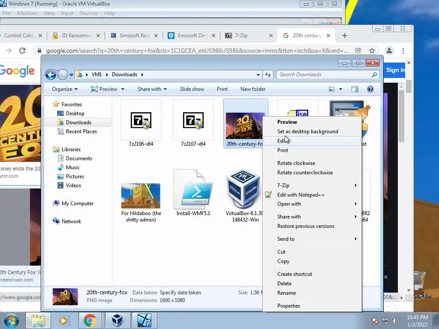Open the Music library
This screenshot has width=439, height=329.
coord(73,167)
